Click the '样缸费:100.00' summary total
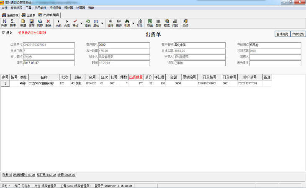 [46, 175]
